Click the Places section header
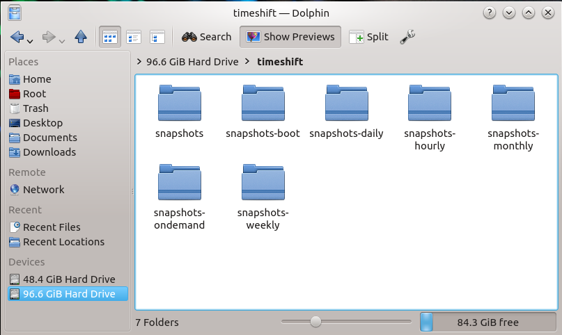Viewport: 562px width, 335px height. pyautogui.click(x=23, y=62)
